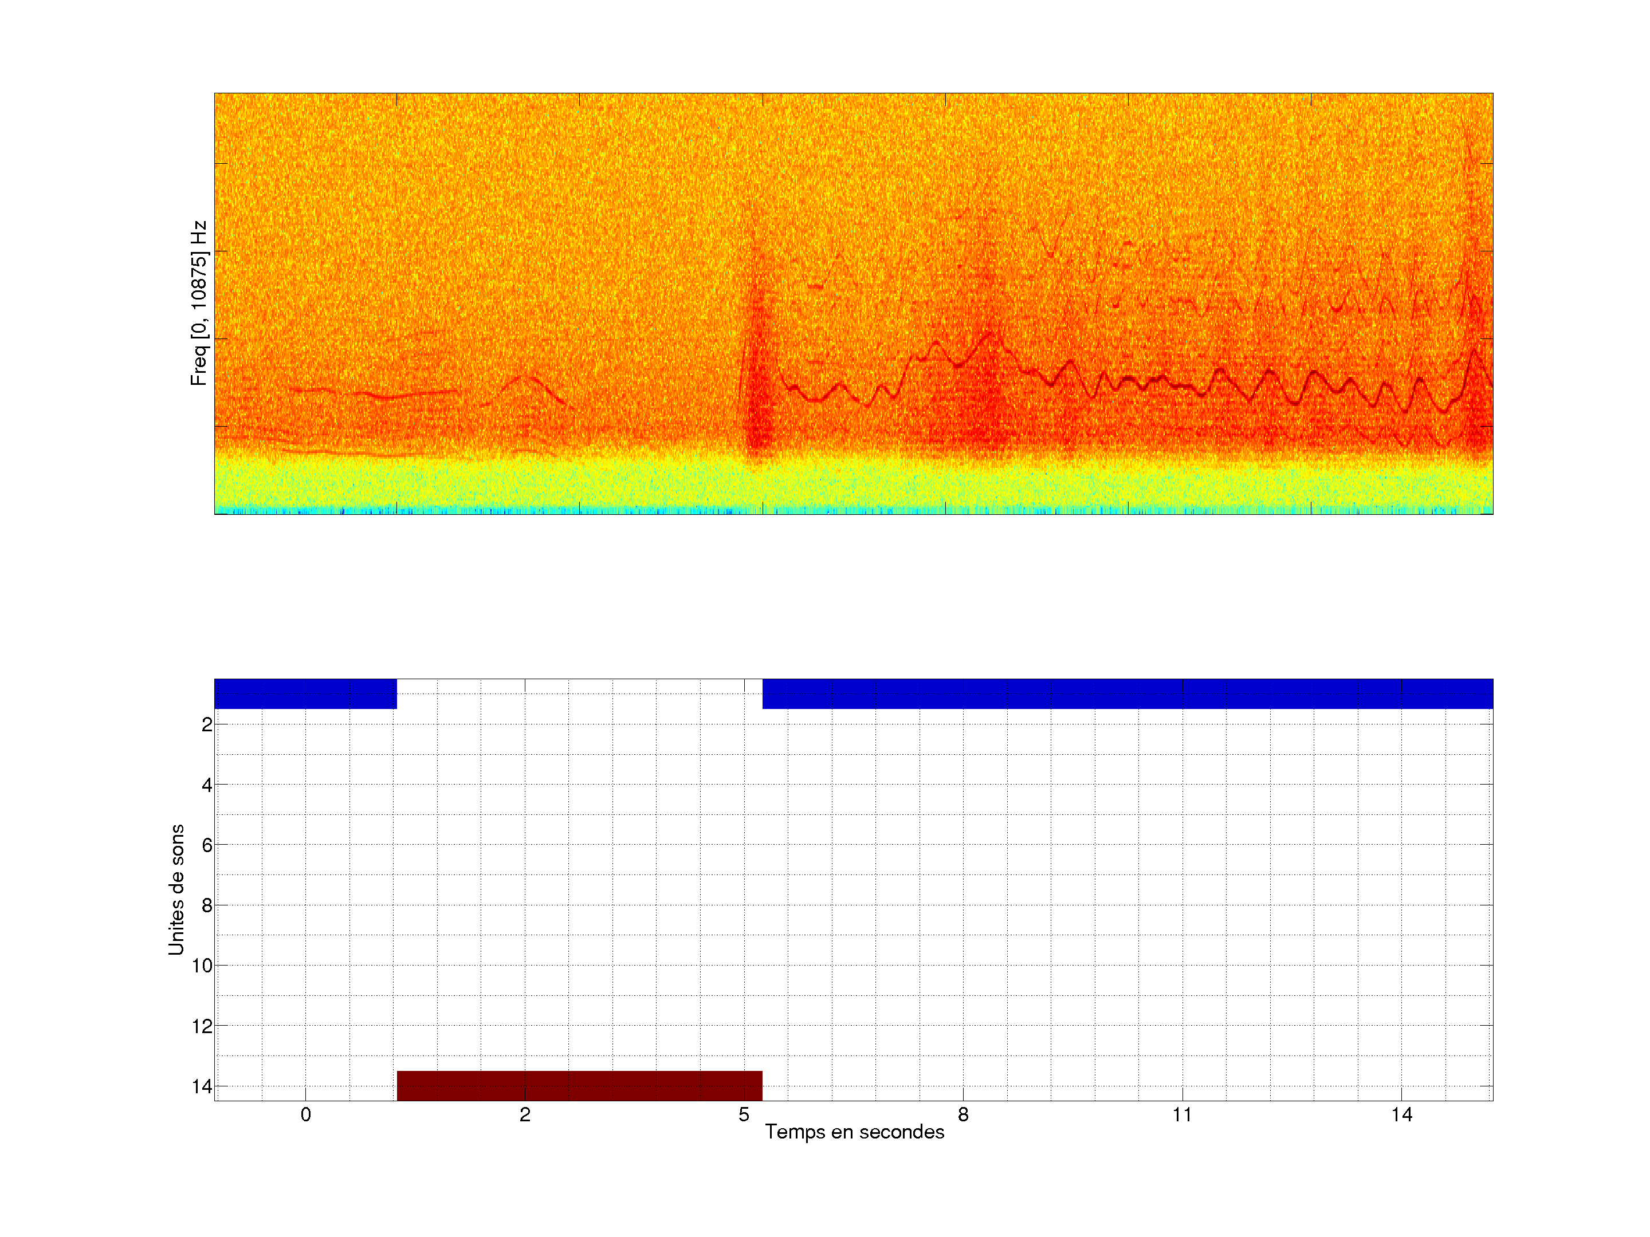This screenshot has height=1237, width=1650.
Task: Click the y-axis tick label 6
Action: pyautogui.click(x=207, y=845)
